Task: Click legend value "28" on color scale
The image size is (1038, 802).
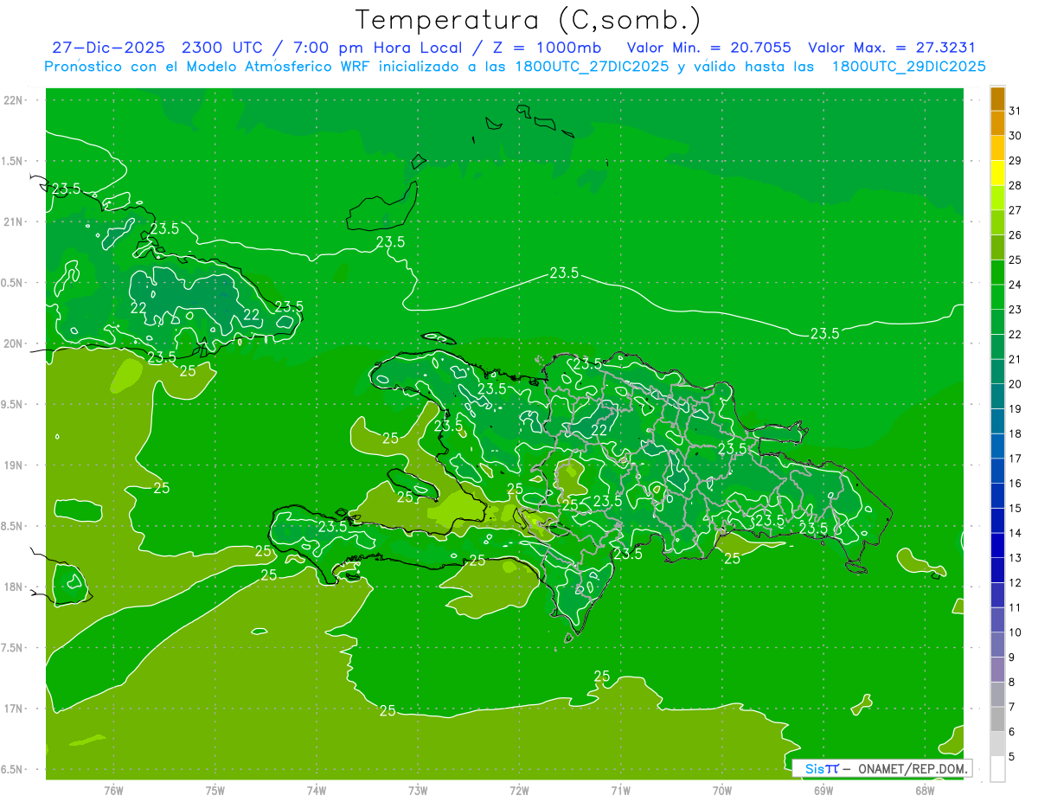Action: [1015, 186]
